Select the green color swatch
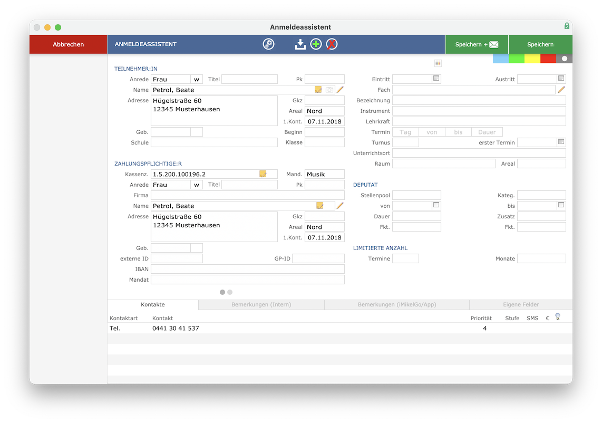 [517, 59]
